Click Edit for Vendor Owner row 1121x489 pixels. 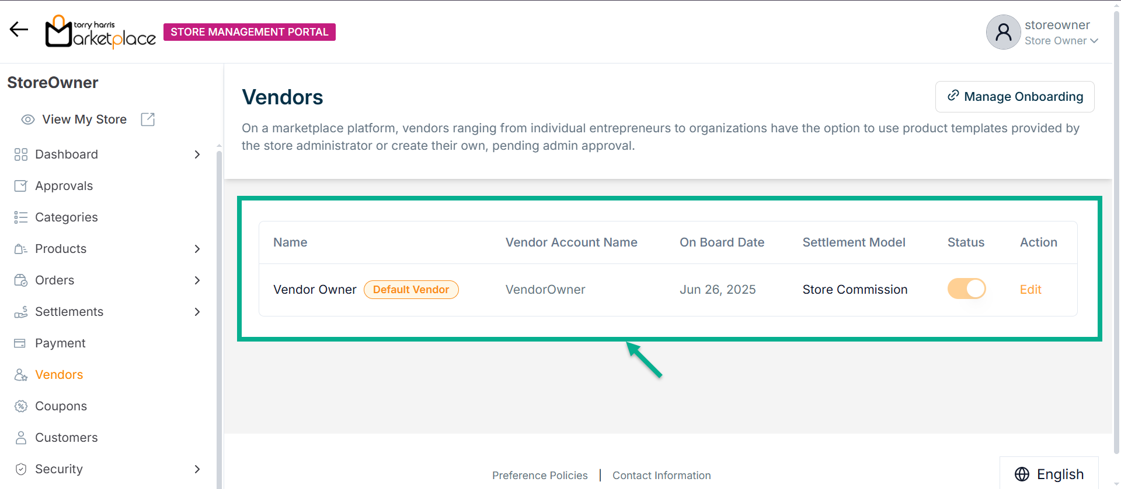(x=1031, y=290)
